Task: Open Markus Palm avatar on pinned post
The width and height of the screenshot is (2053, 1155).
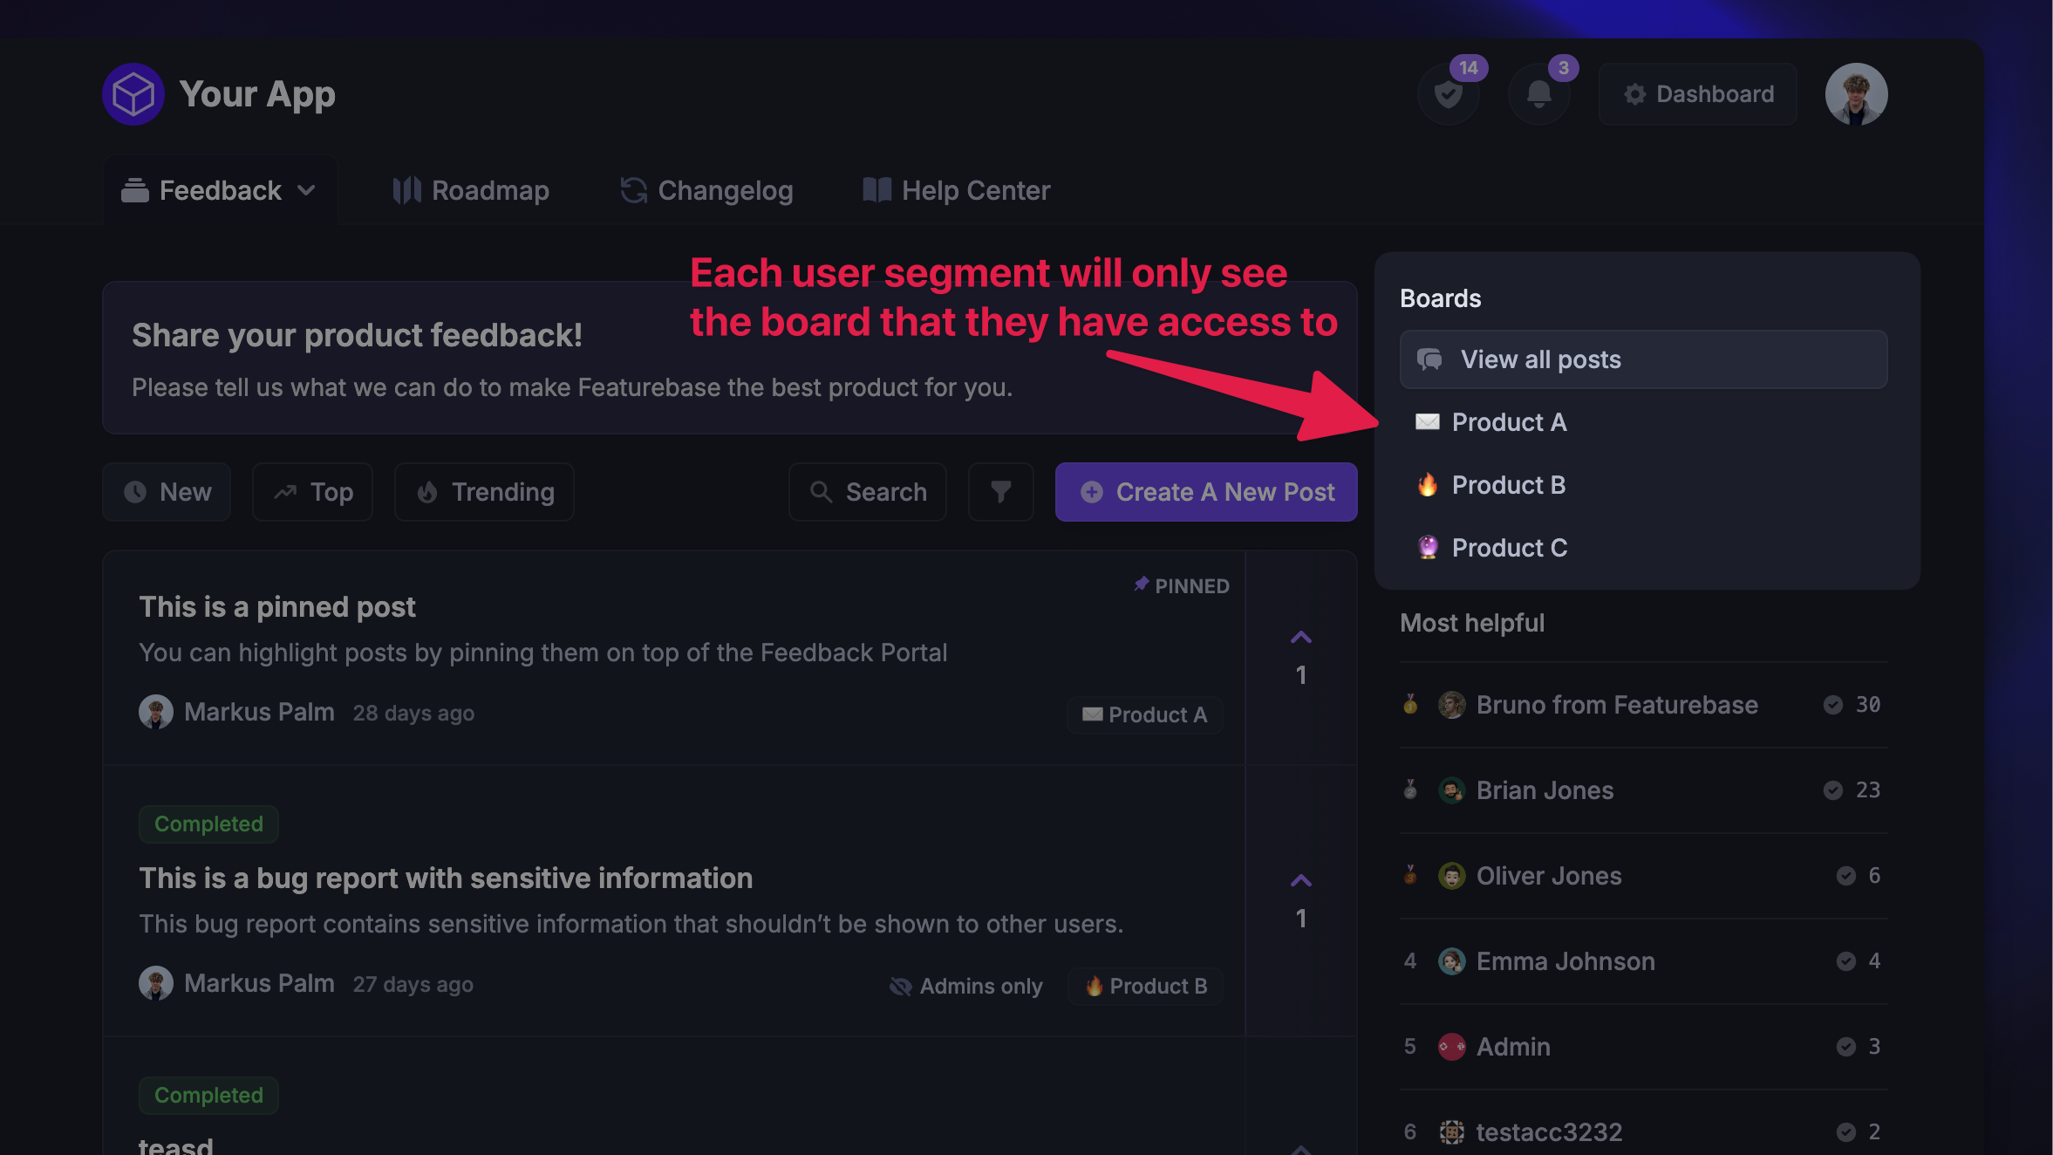Action: [156, 712]
